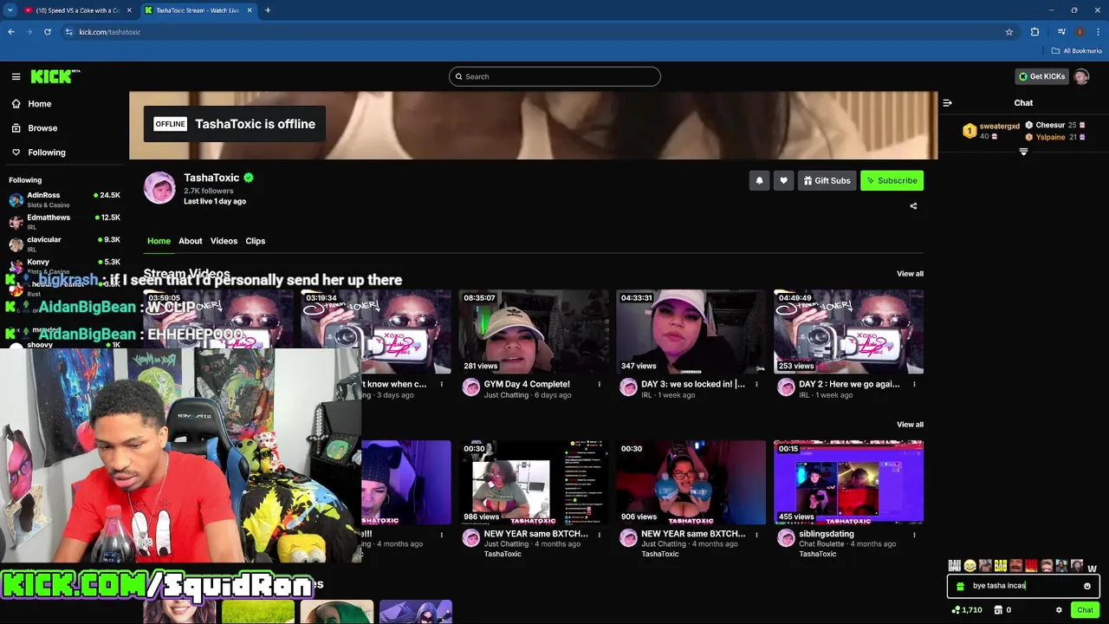Open the browser extensions puzzle icon
The image size is (1109, 624).
1034,32
